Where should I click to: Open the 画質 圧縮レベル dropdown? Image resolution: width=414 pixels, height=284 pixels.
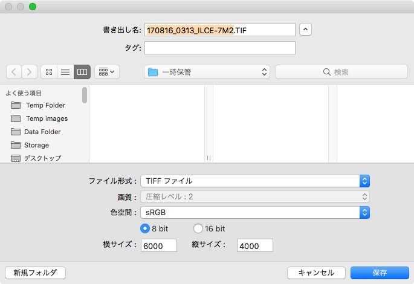click(x=255, y=196)
